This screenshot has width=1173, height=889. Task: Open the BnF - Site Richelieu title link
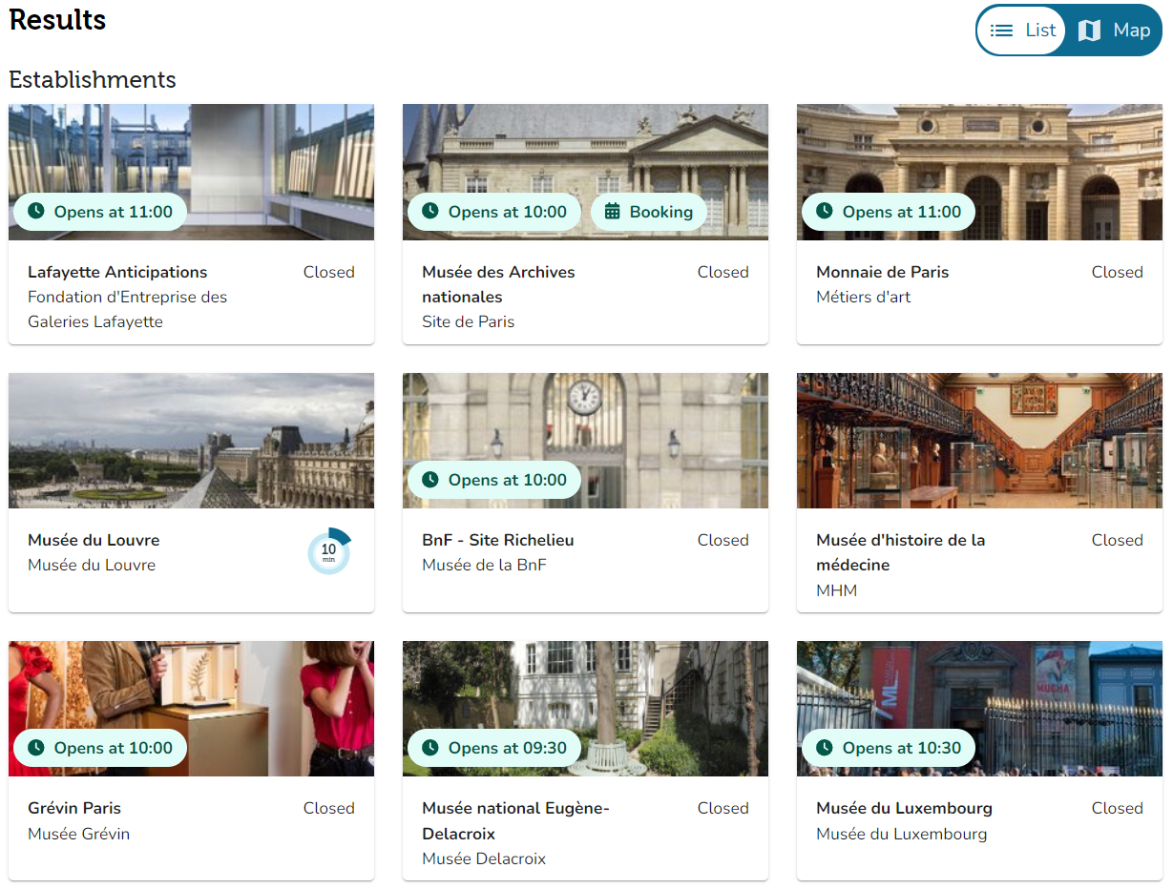pyautogui.click(x=498, y=540)
